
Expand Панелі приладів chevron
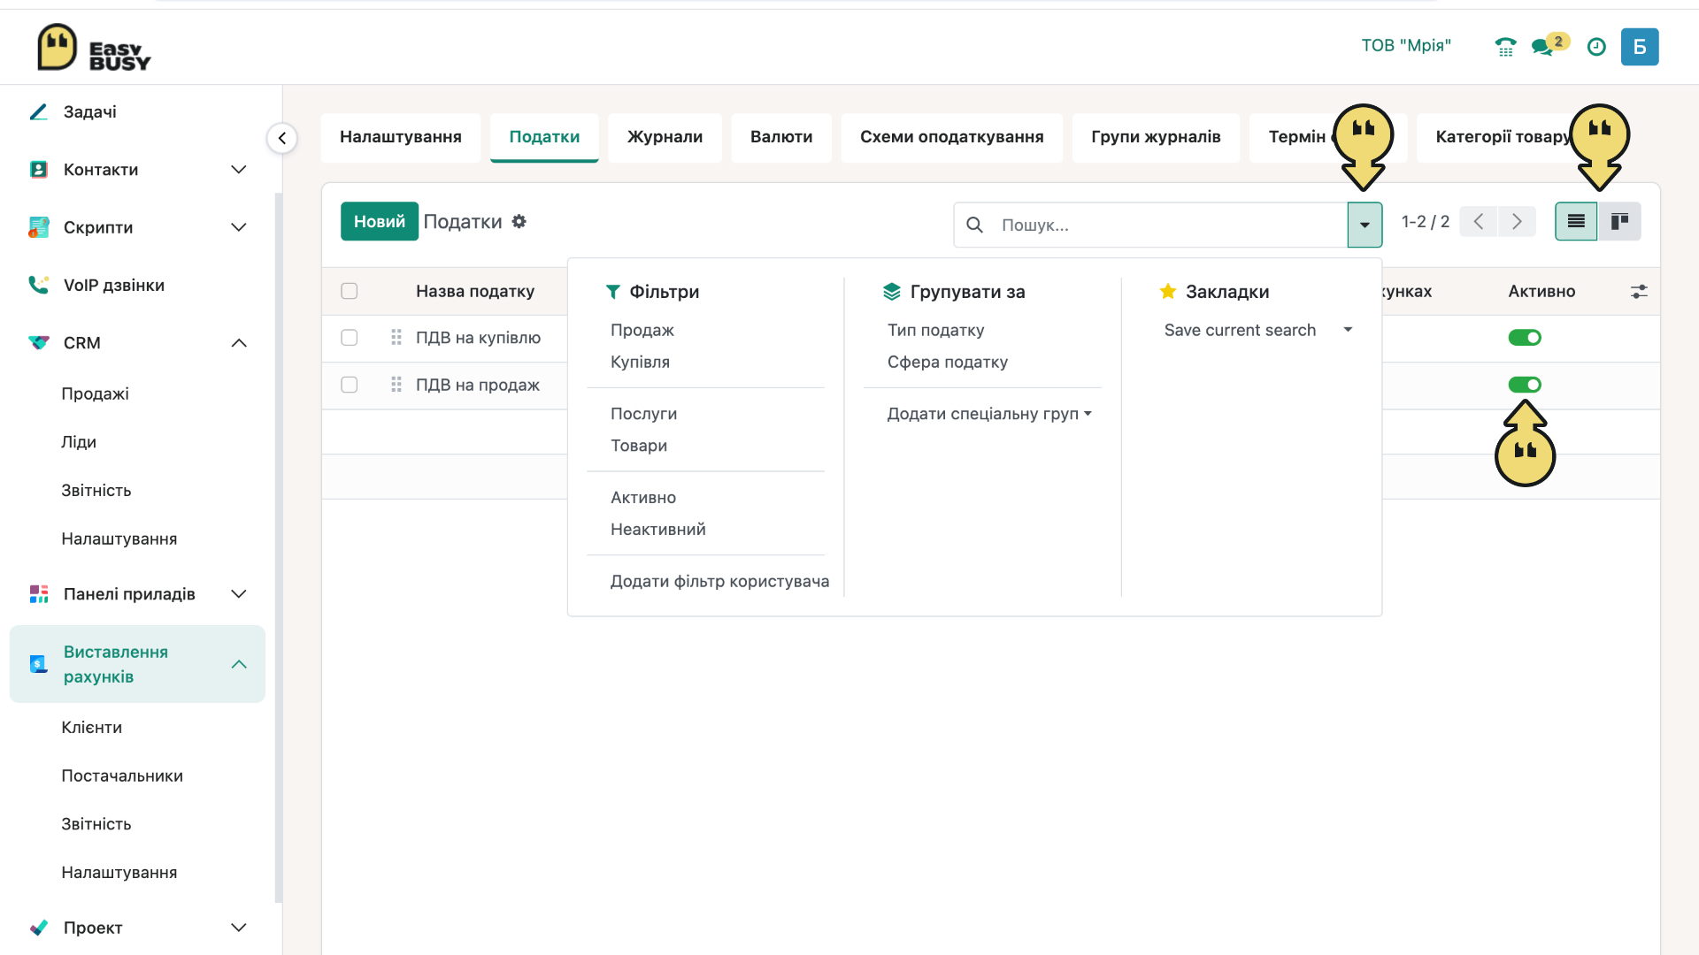(x=238, y=594)
